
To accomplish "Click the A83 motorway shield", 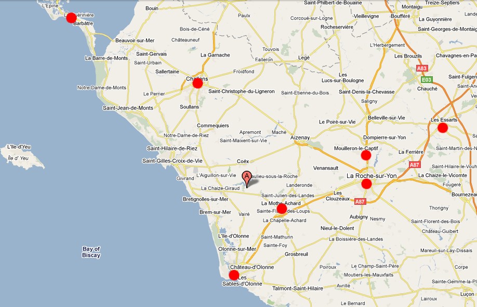I will click(422, 68).
